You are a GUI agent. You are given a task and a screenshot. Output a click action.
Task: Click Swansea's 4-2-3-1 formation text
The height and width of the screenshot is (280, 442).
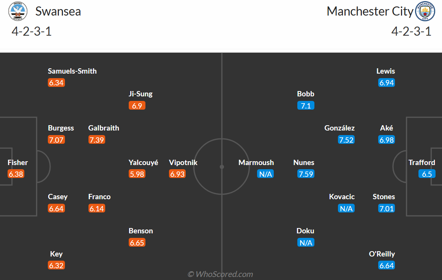click(32, 31)
